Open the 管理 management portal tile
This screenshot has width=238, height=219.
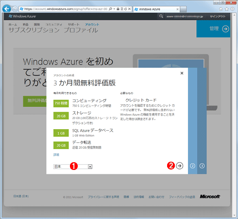(x=213, y=29)
